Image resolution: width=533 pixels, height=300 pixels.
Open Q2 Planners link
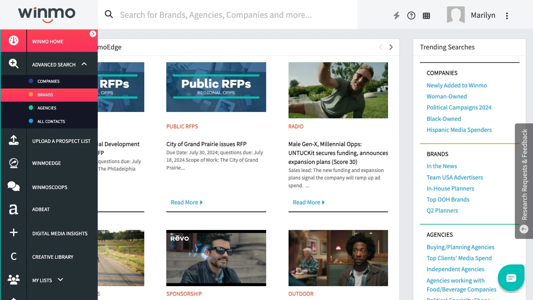(442, 210)
